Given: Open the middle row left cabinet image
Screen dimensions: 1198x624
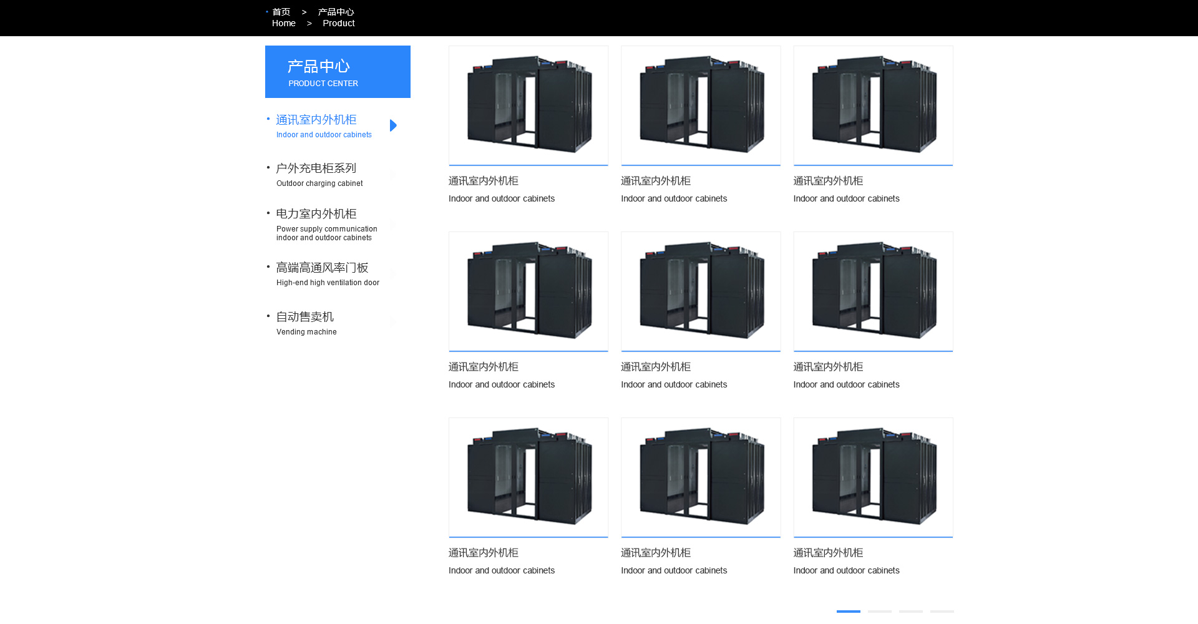Looking at the screenshot, I should (528, 291).
